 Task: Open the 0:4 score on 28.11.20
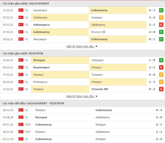click(159, 110)
